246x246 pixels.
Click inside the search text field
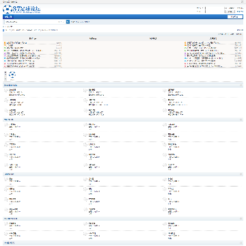point(31,22)
